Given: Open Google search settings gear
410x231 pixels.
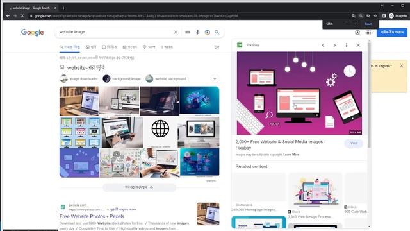Looking at the screenshot, I should [357, 32].
